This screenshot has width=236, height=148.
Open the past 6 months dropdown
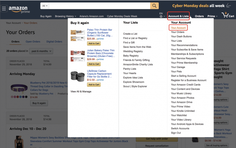pyautogui.click(x=41, y=51)
